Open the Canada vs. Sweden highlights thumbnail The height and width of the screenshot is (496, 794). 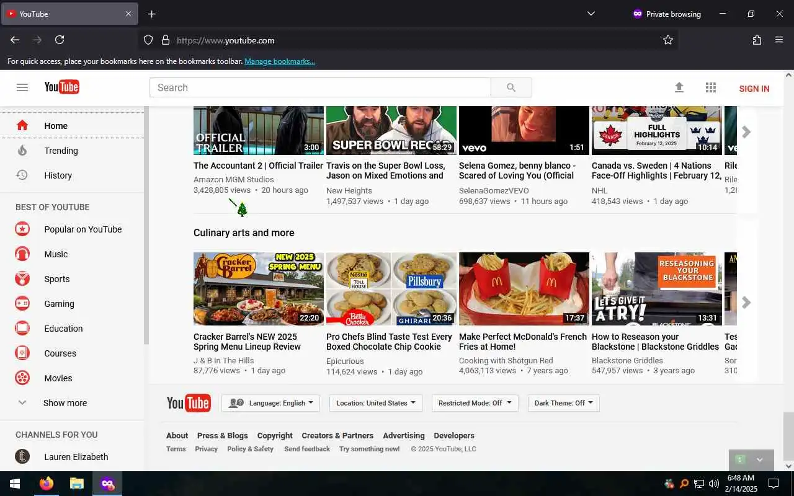click(x=657, y=130)
